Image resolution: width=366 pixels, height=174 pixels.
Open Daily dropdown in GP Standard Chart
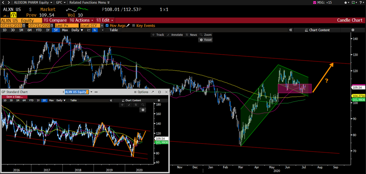click(61, 100)
